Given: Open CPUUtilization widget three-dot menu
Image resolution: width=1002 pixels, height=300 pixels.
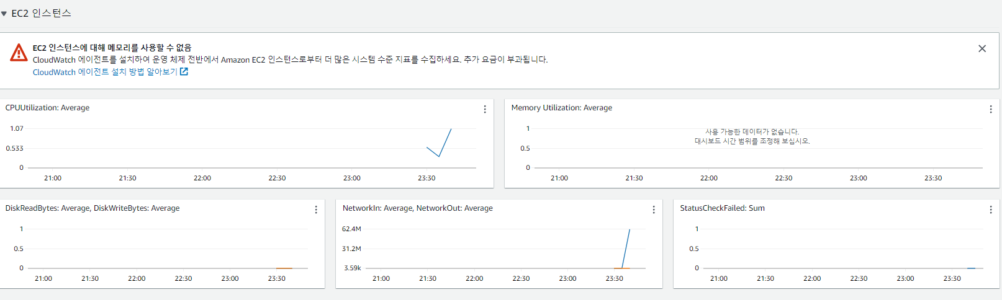Looking at the screenshot, I should point(484,109).
